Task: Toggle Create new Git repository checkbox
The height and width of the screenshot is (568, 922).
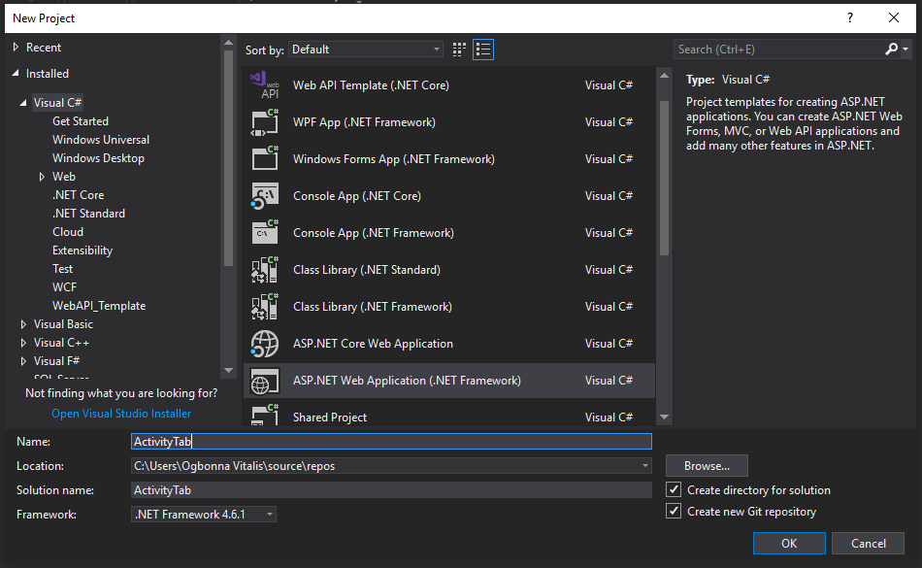Action: (674, 511)
